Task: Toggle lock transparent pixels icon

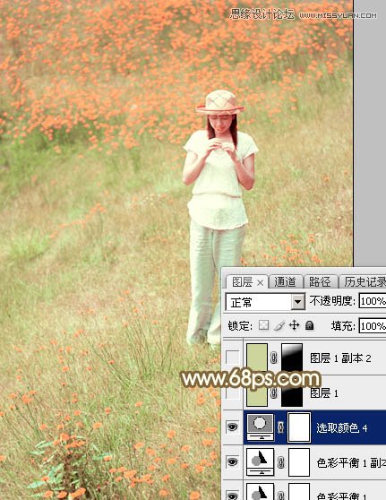Action: coord(263,325)
